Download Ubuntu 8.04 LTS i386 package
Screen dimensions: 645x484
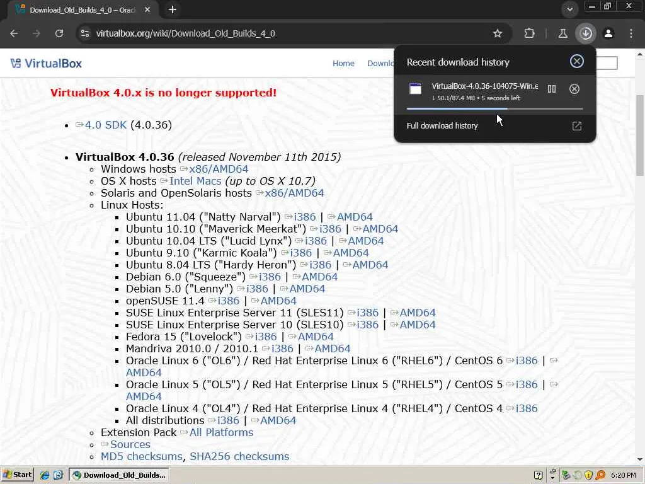pyautogui.click(x=321, y=265)
